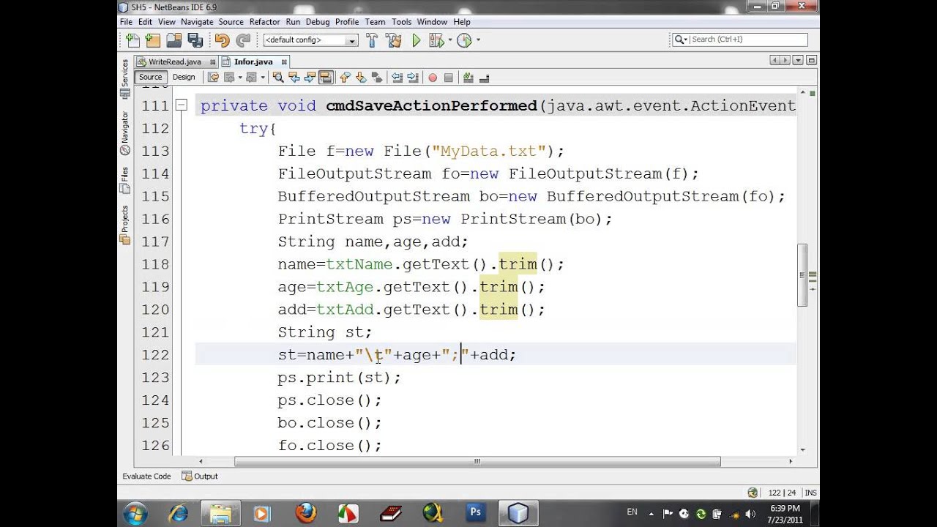Click the Clean and Build icon
The image size is (937, 527).
pos(393,40)
